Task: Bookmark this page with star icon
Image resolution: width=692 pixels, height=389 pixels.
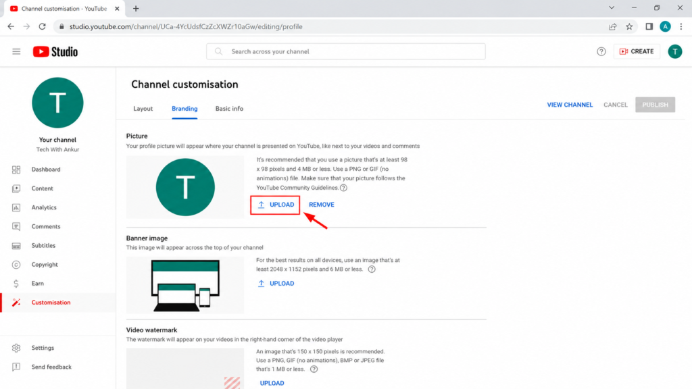Action: point(629,26)
